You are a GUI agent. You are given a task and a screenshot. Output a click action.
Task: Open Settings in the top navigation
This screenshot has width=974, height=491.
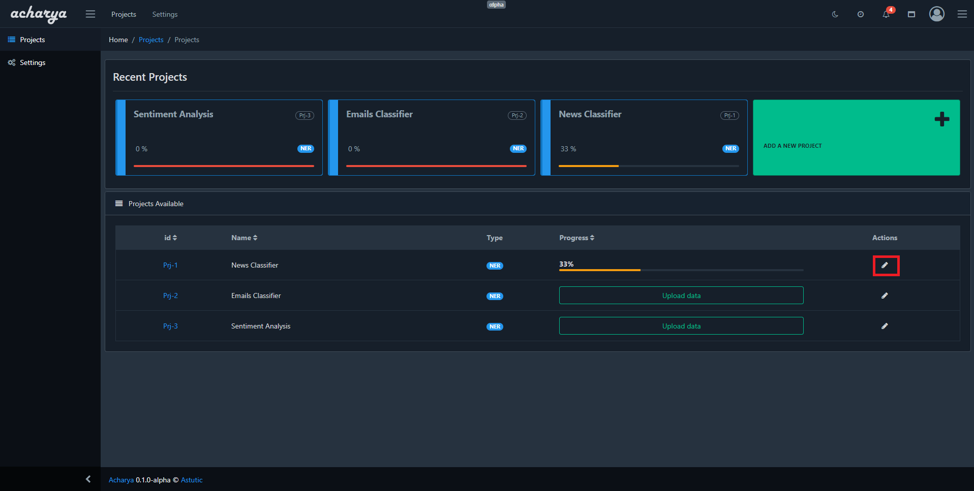(x=165, y=14)
